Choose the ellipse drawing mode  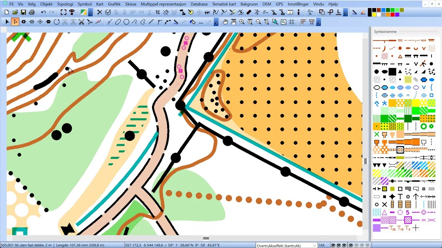118,22
